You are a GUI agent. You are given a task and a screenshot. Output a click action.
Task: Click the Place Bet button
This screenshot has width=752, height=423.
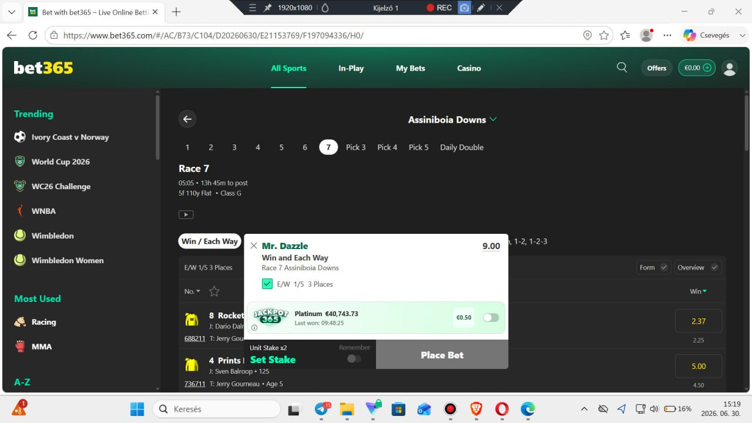[442, 355]
